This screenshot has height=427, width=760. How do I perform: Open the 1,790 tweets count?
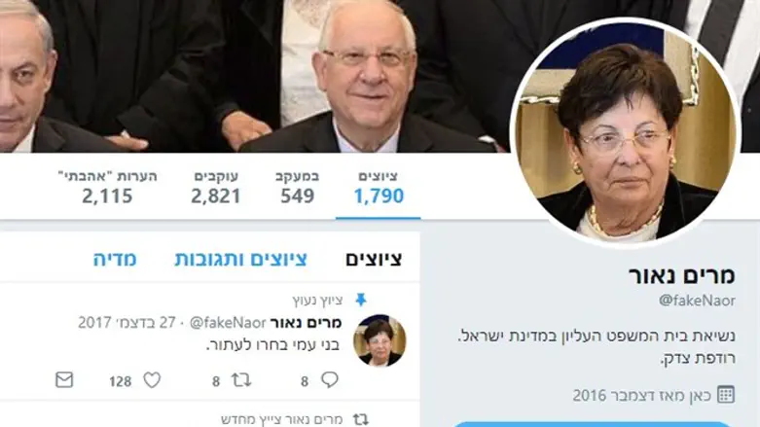379,188
